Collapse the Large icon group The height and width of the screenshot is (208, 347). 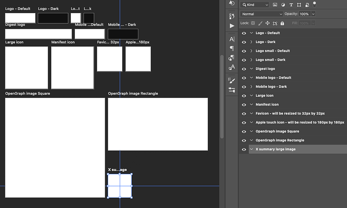251,95
